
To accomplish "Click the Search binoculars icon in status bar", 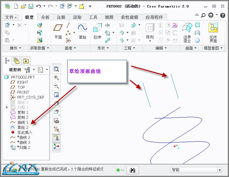I will (133, 170).
